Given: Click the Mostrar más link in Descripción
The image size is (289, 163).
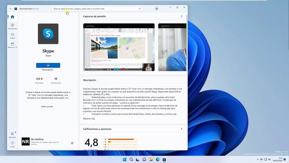Looking at the screenshot, I should [89, 119].
